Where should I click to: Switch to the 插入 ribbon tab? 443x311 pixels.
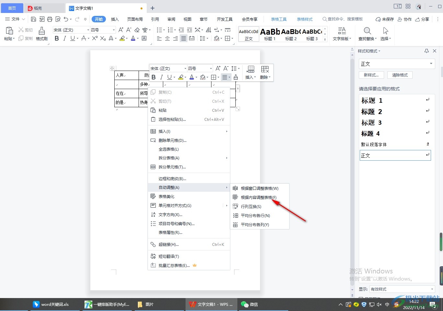coord(115,19)
